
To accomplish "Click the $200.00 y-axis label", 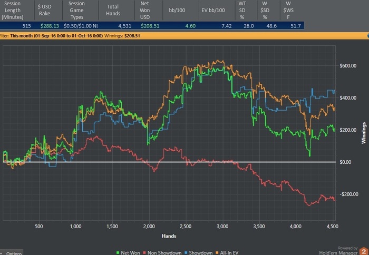I will (348, 130).
